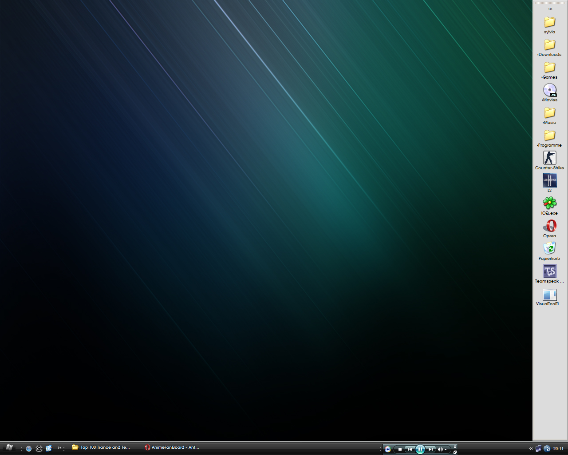Open ICQ.exe flower icon
The width and height of the screenshot is (568, 455).
(x=549, y=203)
